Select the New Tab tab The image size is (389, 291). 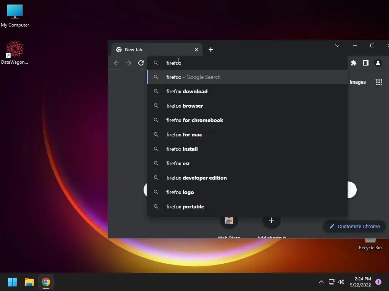157,50
